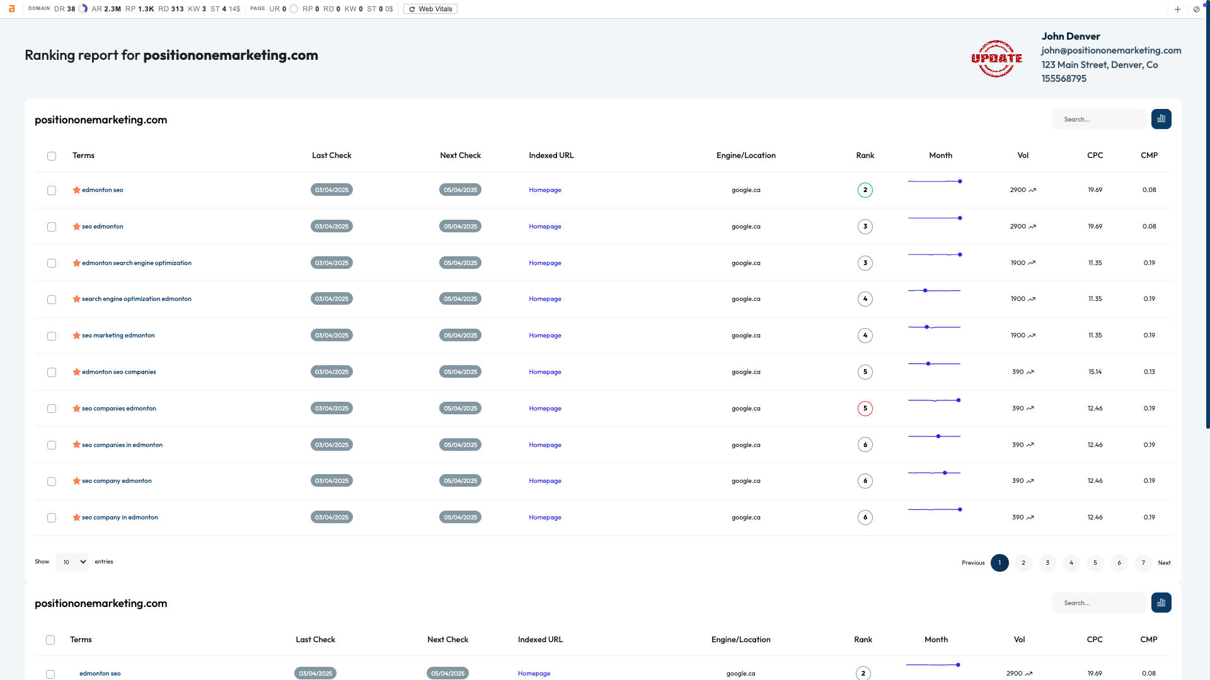Click star next to seo marketing edmonton
The image size is (1210, 680).
(x=76, y=336)
